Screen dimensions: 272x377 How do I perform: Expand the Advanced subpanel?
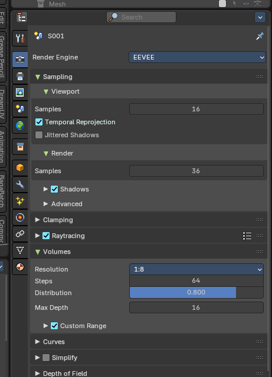[x=45, y=204]
